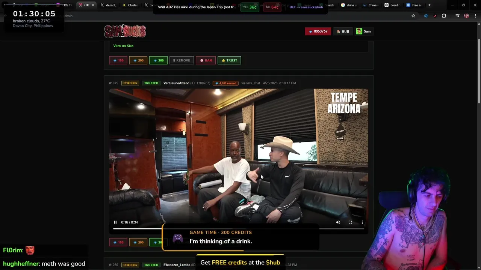
Task: Seek using the video progress bar
Action: (239, 228)
